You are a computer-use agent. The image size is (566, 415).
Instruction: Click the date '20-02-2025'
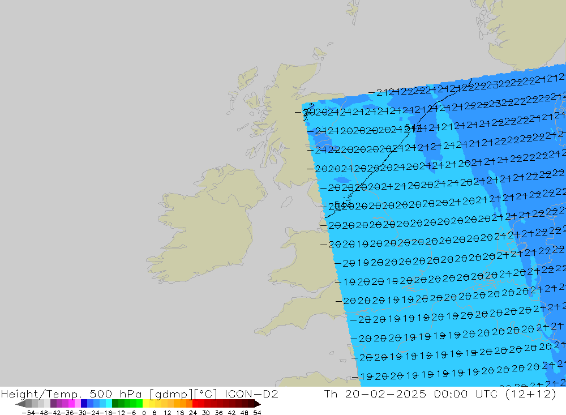(385, 393)
